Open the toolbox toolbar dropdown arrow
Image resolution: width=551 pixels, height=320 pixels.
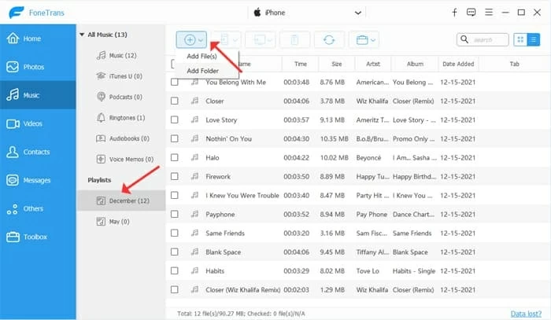(x=373, y=40)
